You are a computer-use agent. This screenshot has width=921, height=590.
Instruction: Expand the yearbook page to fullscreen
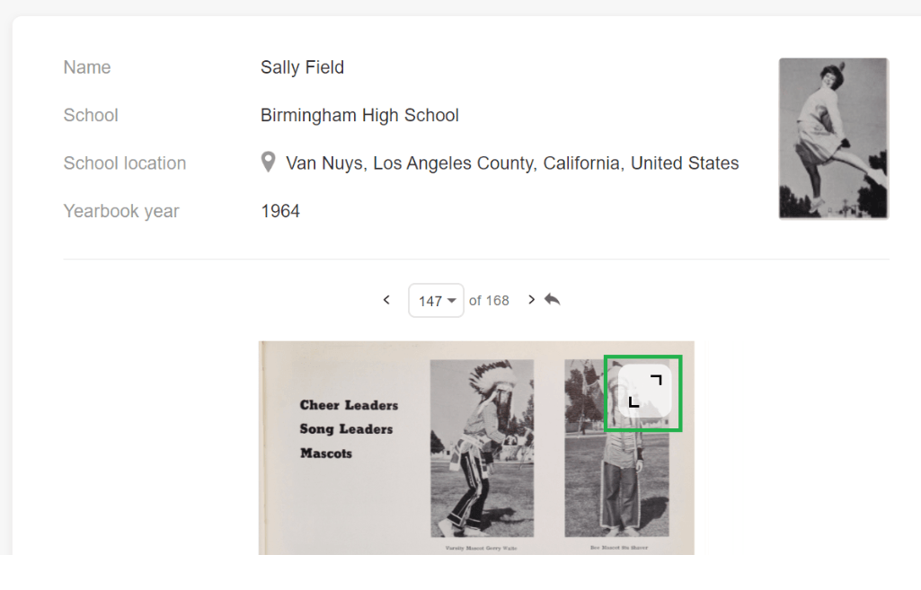[644, 392]
